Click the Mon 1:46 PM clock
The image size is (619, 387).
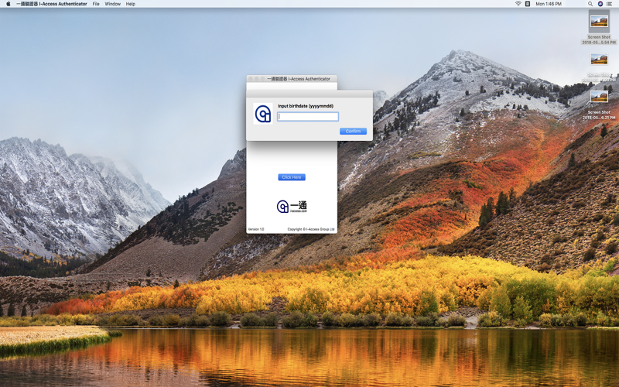click(x=549, y=4)
